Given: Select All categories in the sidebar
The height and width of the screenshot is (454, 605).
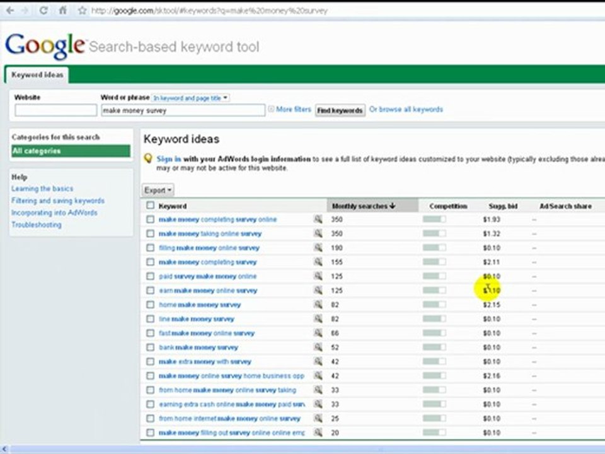Looking at the screenshot, I should 71,151.
